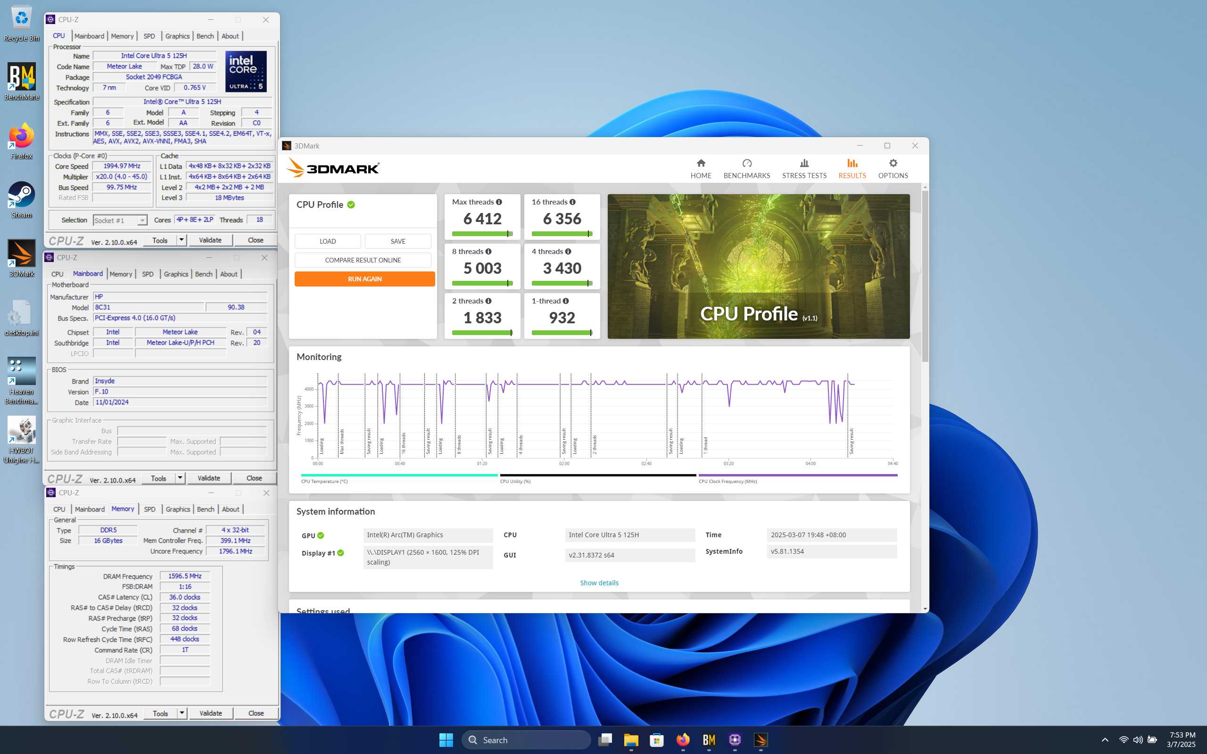This screenshot has height=754, width=1207.
Task: Click 8 threads score progress bar
Action: click(482, 283)
